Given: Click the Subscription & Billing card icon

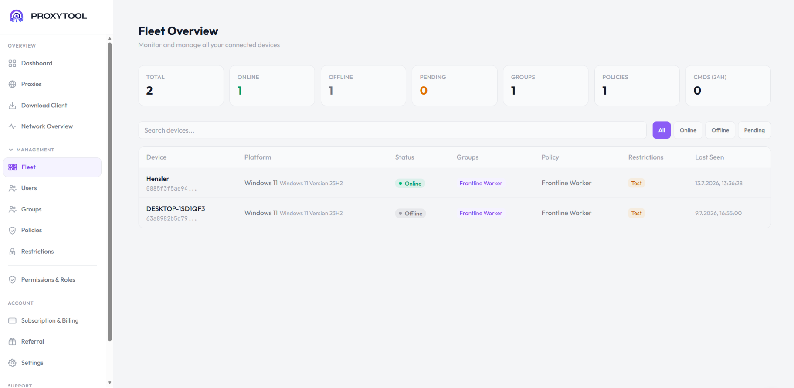Looking at the screenshot, I should (12, 320).
